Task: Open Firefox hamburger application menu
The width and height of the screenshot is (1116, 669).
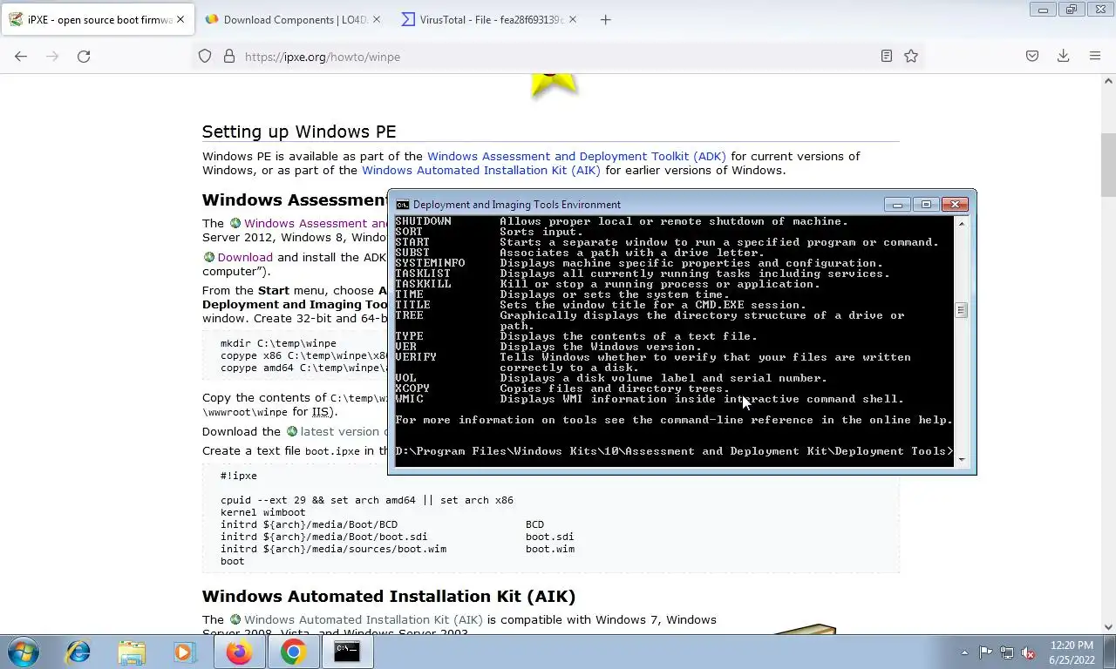Action: [x=1095, y=56]
